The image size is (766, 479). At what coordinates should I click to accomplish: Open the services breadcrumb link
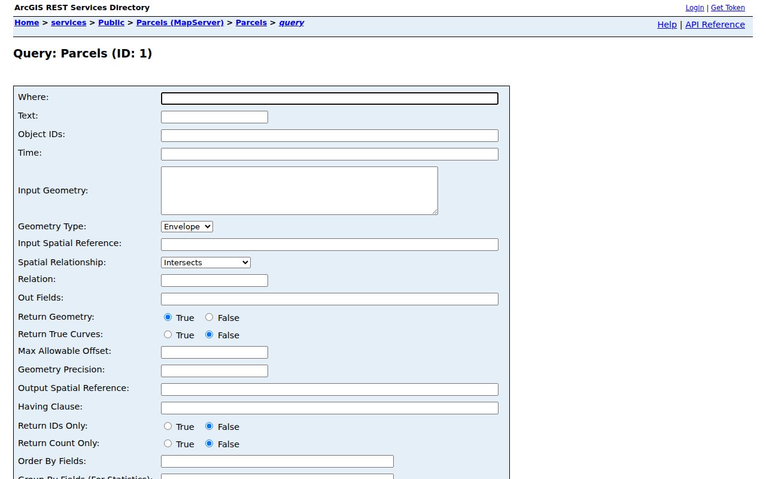point(69,23)
